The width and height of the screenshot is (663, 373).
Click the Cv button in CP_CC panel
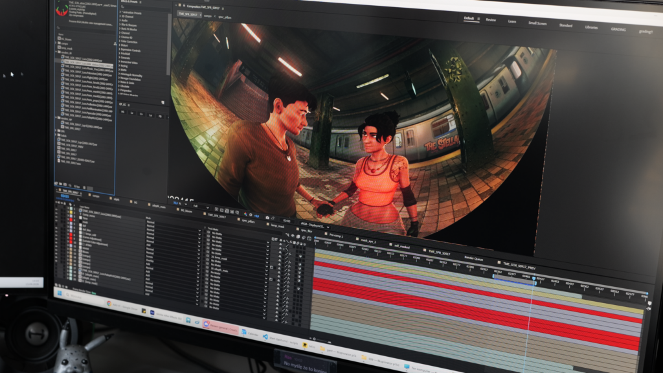141,114
